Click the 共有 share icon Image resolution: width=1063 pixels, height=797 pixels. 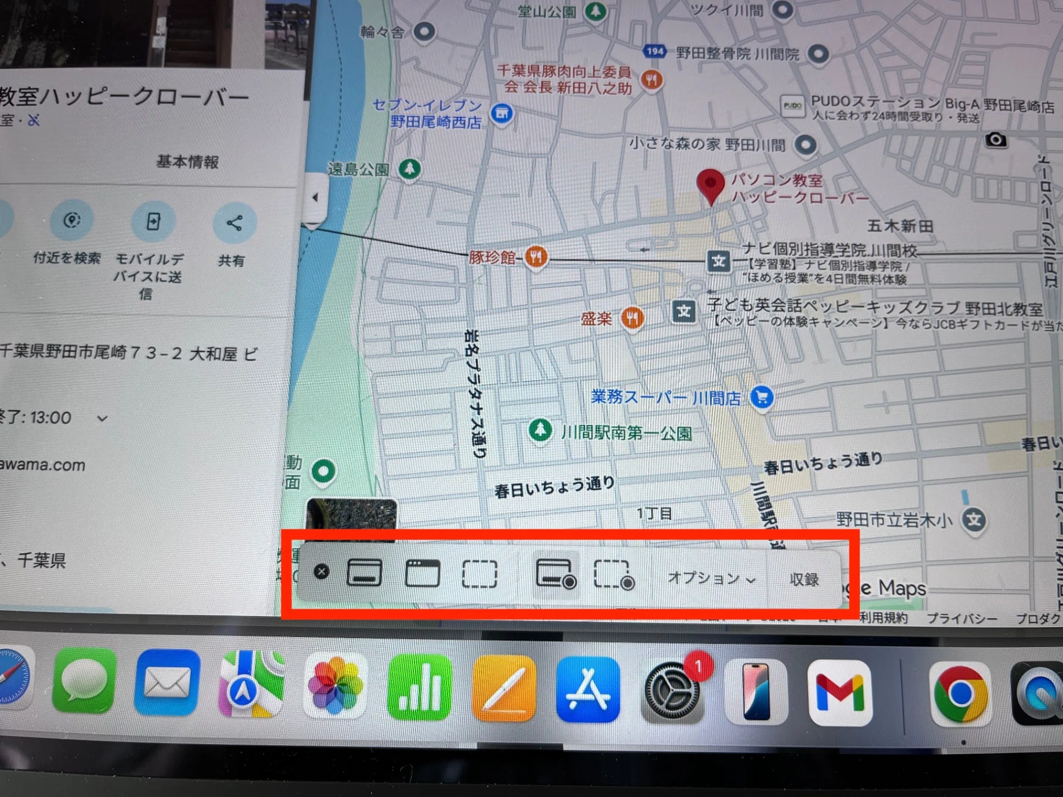[x=234, y=223]
